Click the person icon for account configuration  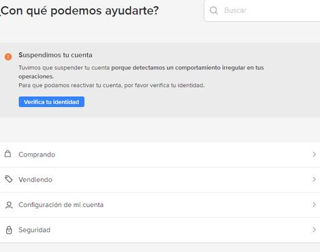[9, 205]
